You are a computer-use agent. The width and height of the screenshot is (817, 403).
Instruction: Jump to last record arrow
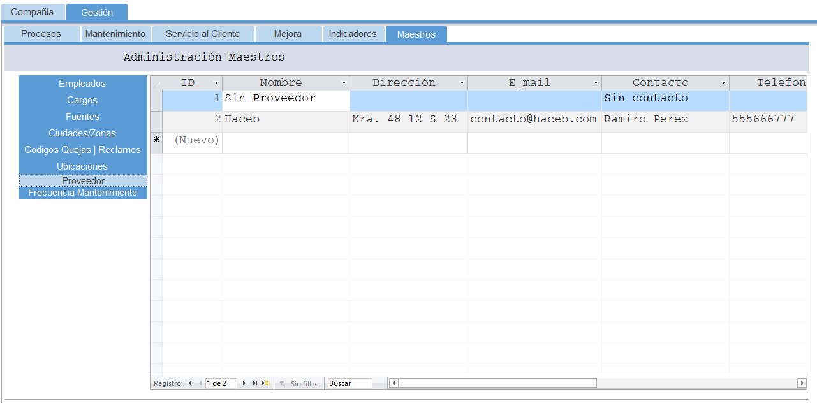[x=255, y=383]
